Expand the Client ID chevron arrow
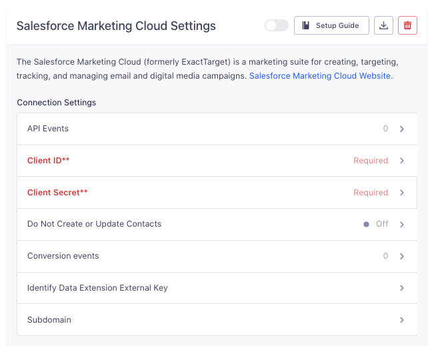Image resolution: width=428 pixels, height=346 pixels. coord(402,161)
